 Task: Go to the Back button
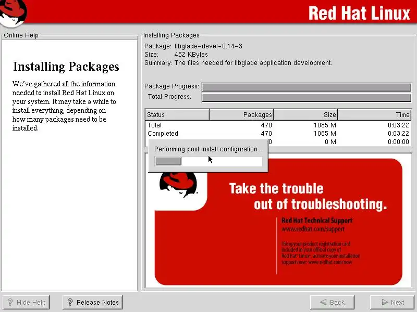tap(332, 302)
